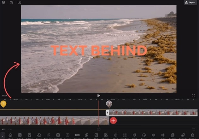Adjust the Opacity value 100
Screen dimensions: 199x139
pos(77,136)
